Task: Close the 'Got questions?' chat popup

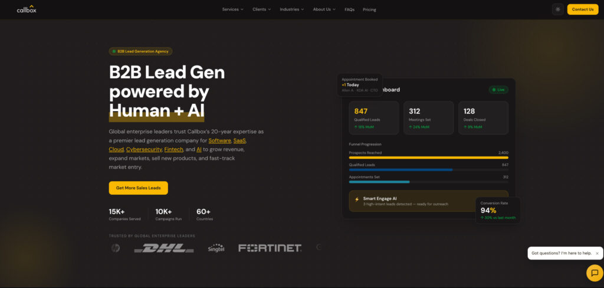Action: pos(597,253)
